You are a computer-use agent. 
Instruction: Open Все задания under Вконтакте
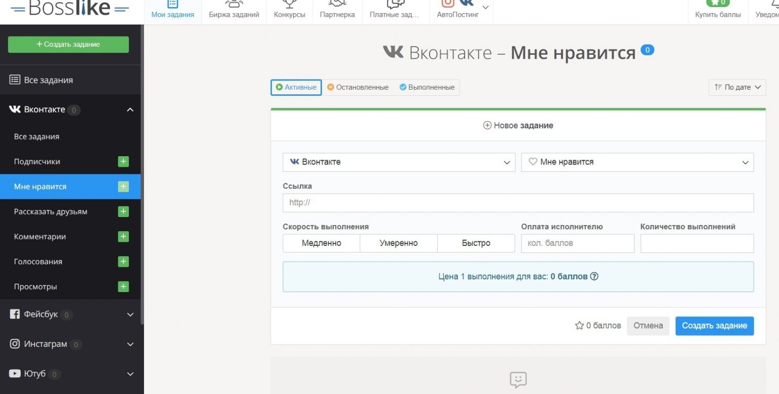37,137
